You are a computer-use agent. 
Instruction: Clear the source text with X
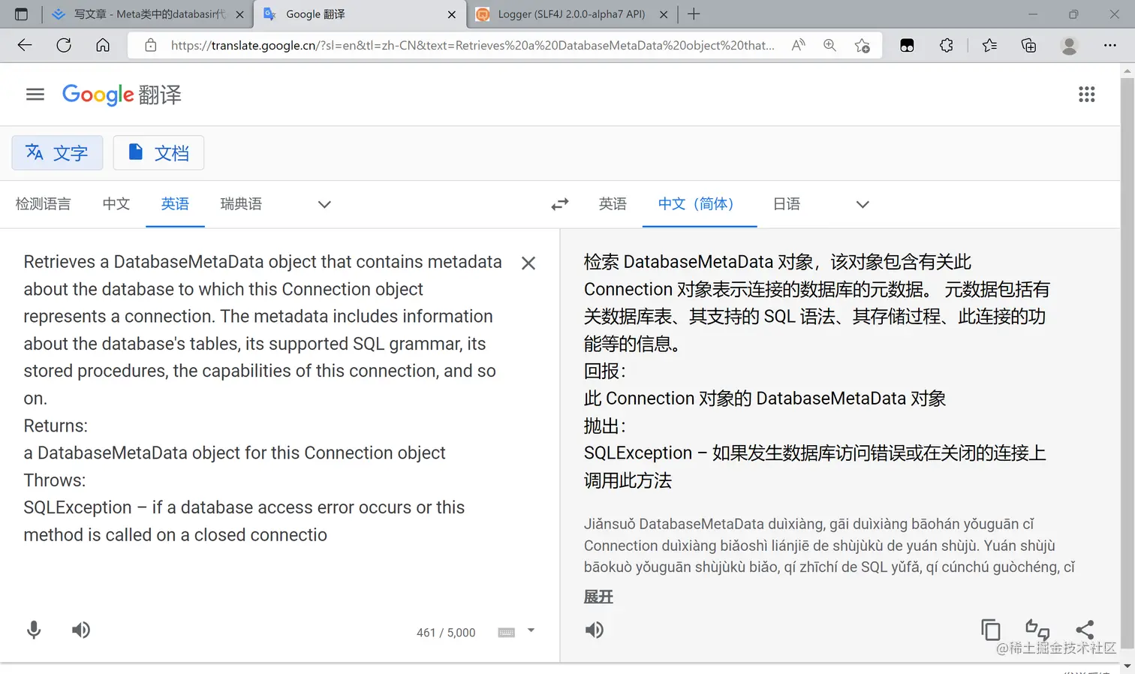tap(528, 263)
